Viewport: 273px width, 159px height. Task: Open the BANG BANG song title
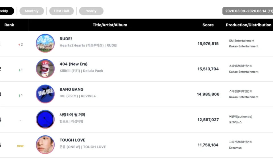coord(71,89)
